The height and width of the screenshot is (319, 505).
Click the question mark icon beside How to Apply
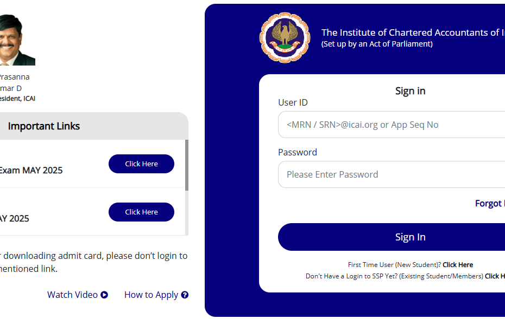click(x=185, y=295)
